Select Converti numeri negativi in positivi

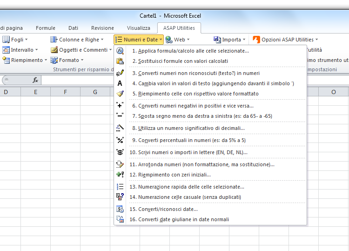210,106
